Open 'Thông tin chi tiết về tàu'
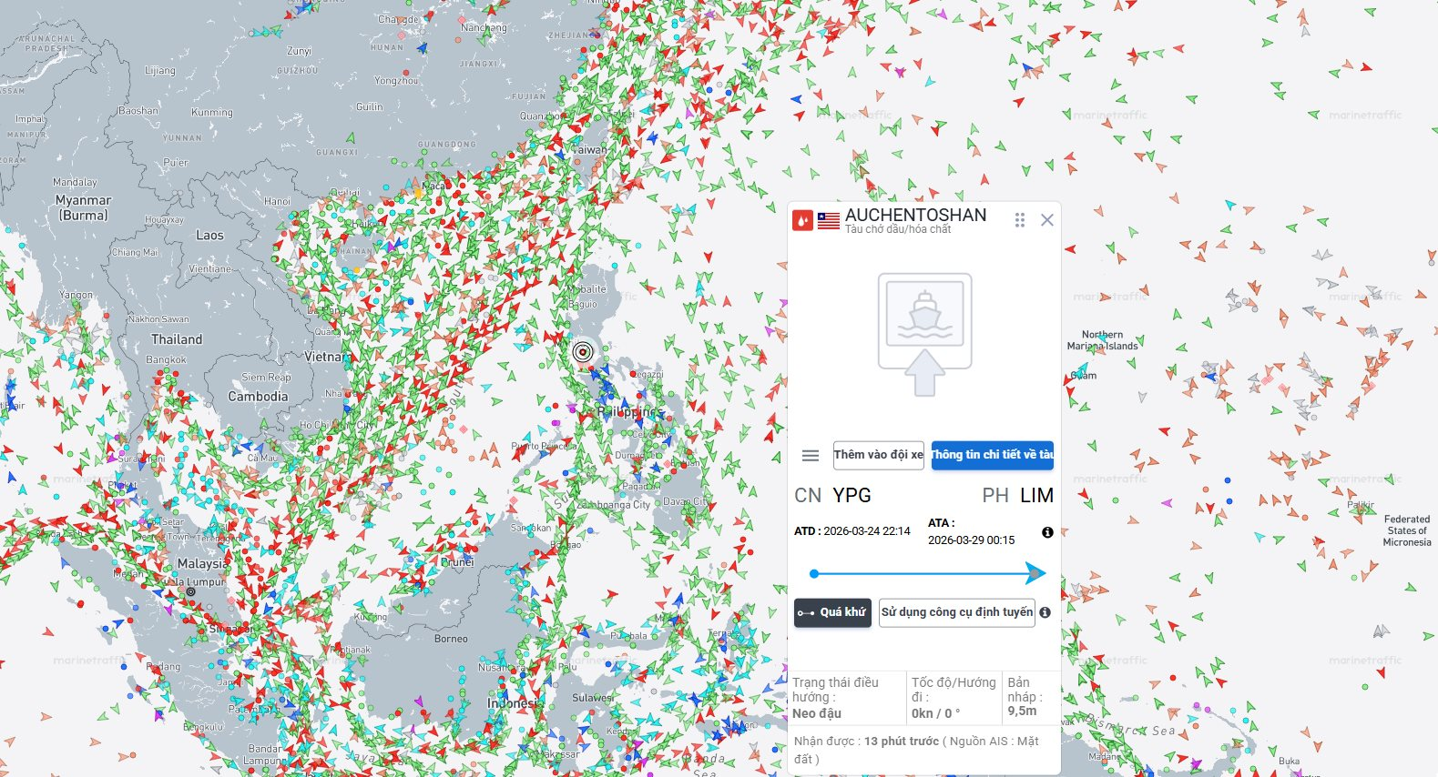Image resolution: width=1438 pixels, height=777 pixels. [992, 455]
